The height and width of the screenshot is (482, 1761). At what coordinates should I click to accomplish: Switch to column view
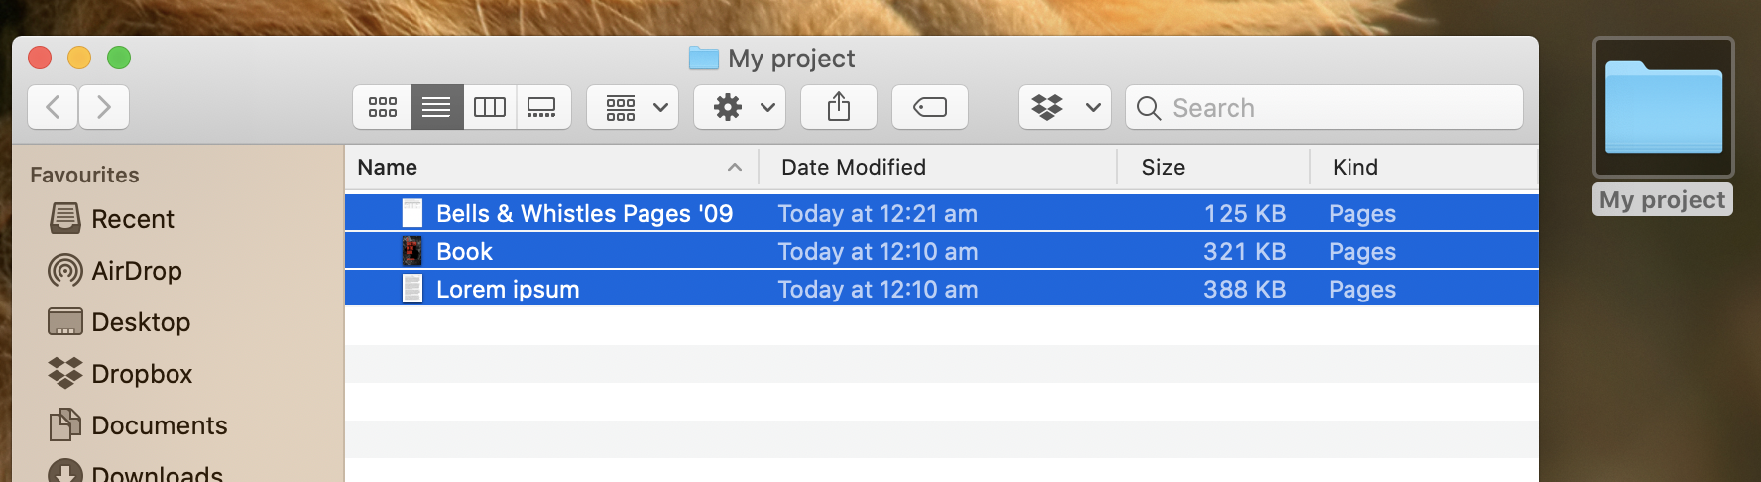point(490,107)
